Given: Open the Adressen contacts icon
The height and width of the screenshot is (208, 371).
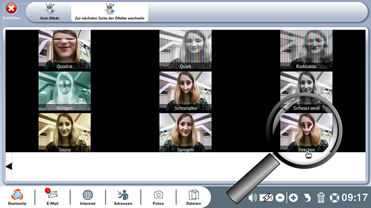Looking at the screenshot, I should coord(123,197).
